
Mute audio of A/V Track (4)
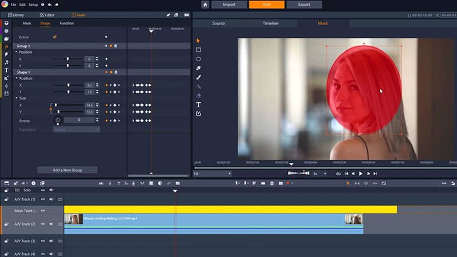[x=51, y=254]
